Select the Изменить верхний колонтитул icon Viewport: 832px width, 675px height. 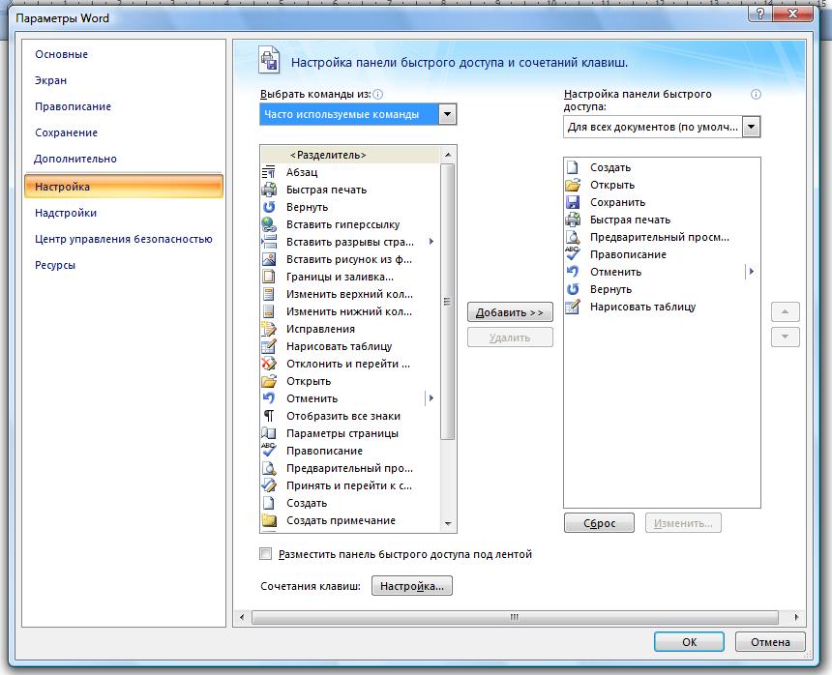(x=269, y=294)
